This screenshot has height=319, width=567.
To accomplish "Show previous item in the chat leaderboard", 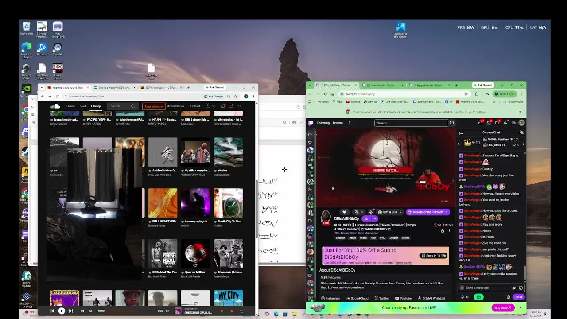I will (459, 144).
